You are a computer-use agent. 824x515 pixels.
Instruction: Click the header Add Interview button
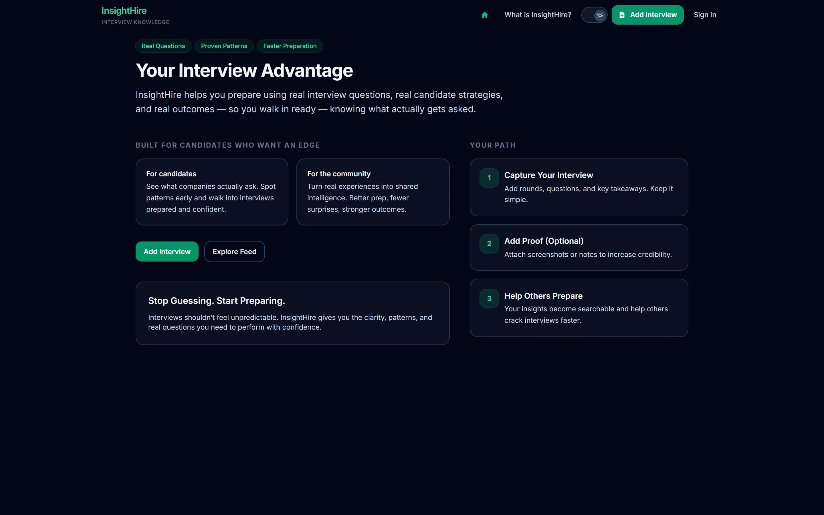647,15
